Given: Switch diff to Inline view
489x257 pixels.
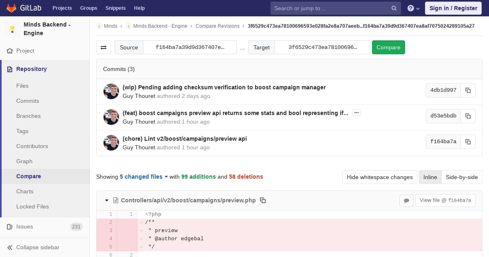Looking at the screenshot, I should [430, 177].
